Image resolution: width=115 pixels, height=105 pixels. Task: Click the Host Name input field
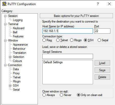pos(68,31)
